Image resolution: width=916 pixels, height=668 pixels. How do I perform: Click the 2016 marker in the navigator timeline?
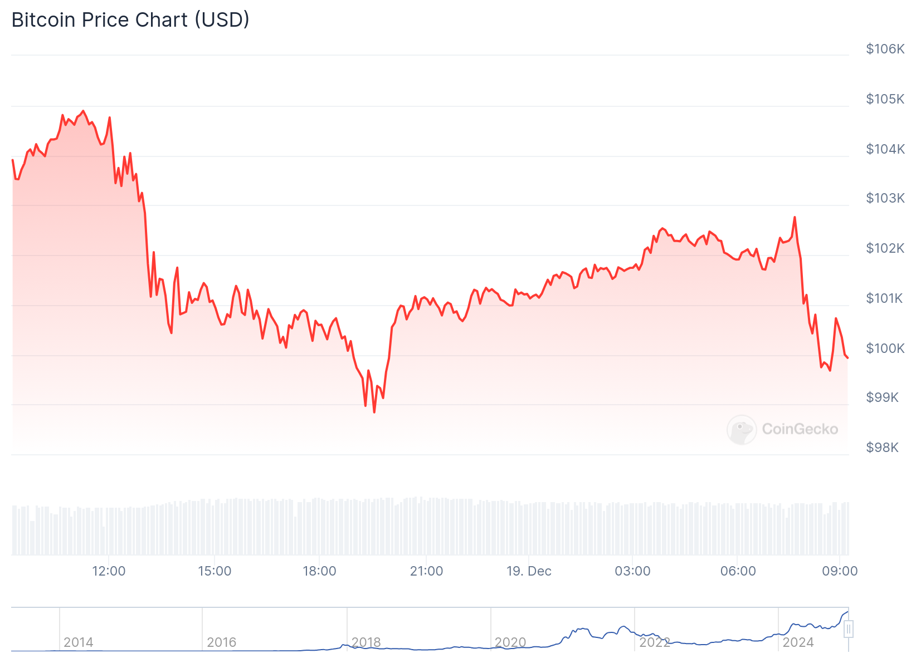pyautogui.click(x=222, y=642)
